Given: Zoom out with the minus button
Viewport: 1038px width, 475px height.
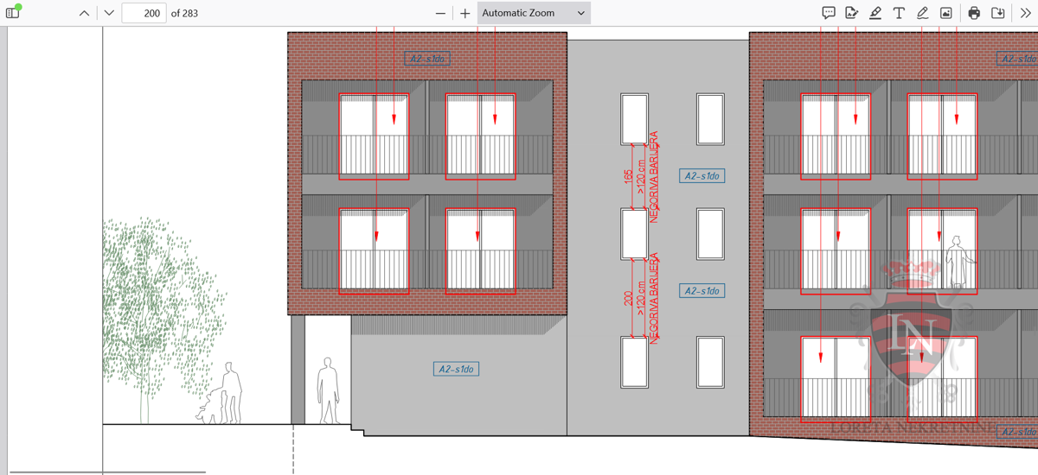Looking at the screenshot, I should (441, 13).
